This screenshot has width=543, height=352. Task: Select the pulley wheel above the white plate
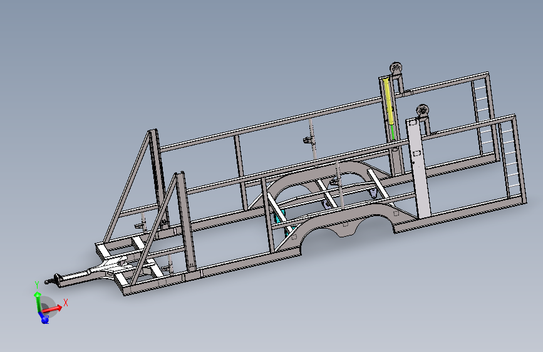click(422, 110)
